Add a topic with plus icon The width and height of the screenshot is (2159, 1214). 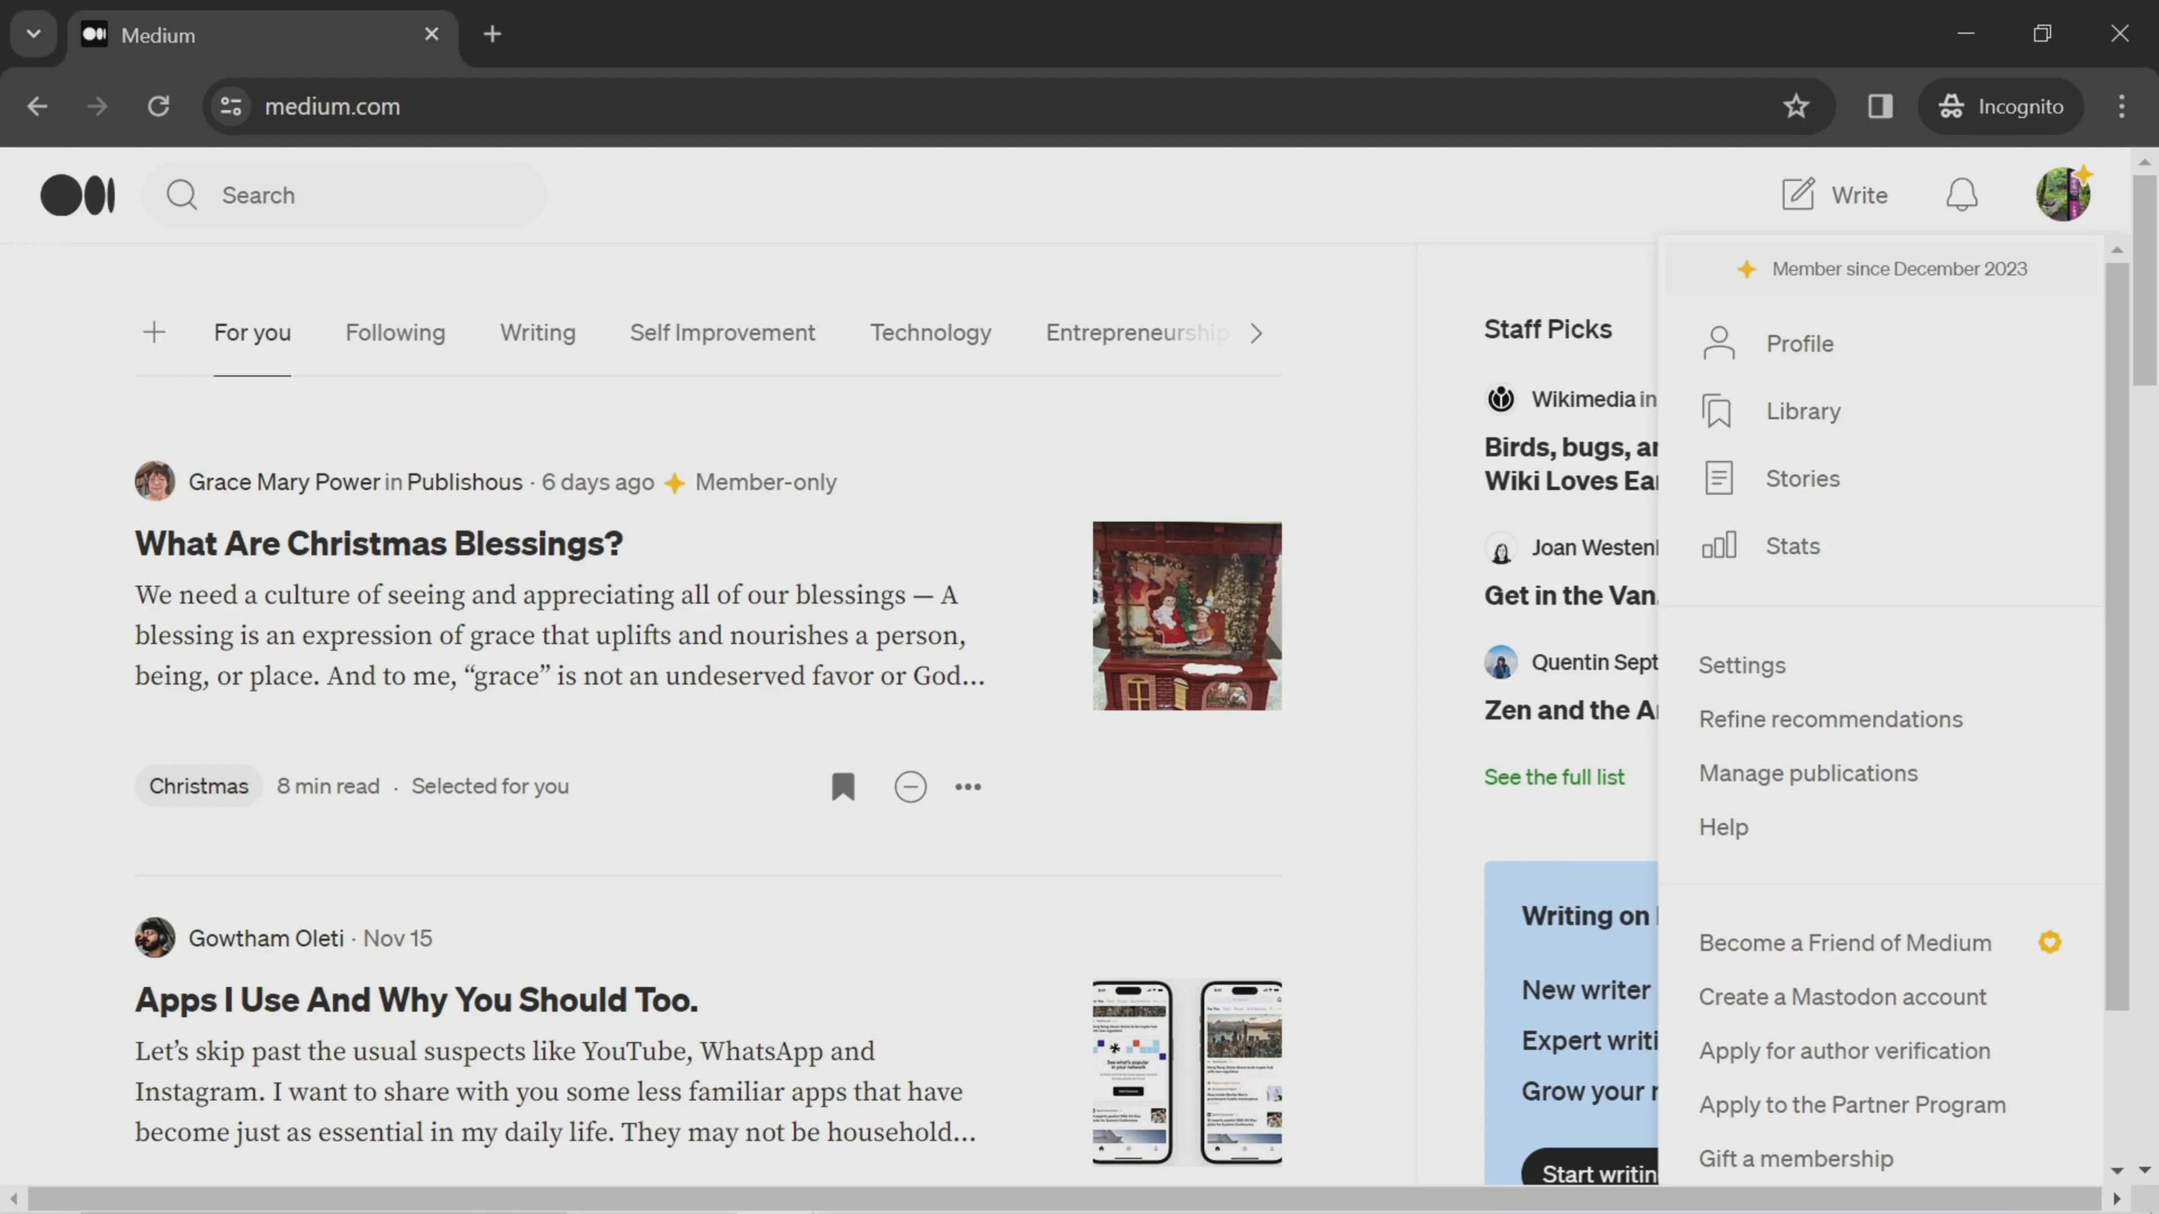coord(154,333)
